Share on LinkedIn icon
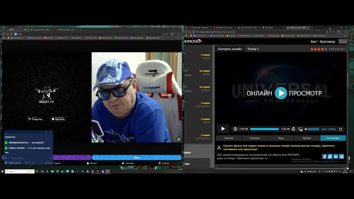Viewport: 354px width, 199px height. [x=336, y=156]
